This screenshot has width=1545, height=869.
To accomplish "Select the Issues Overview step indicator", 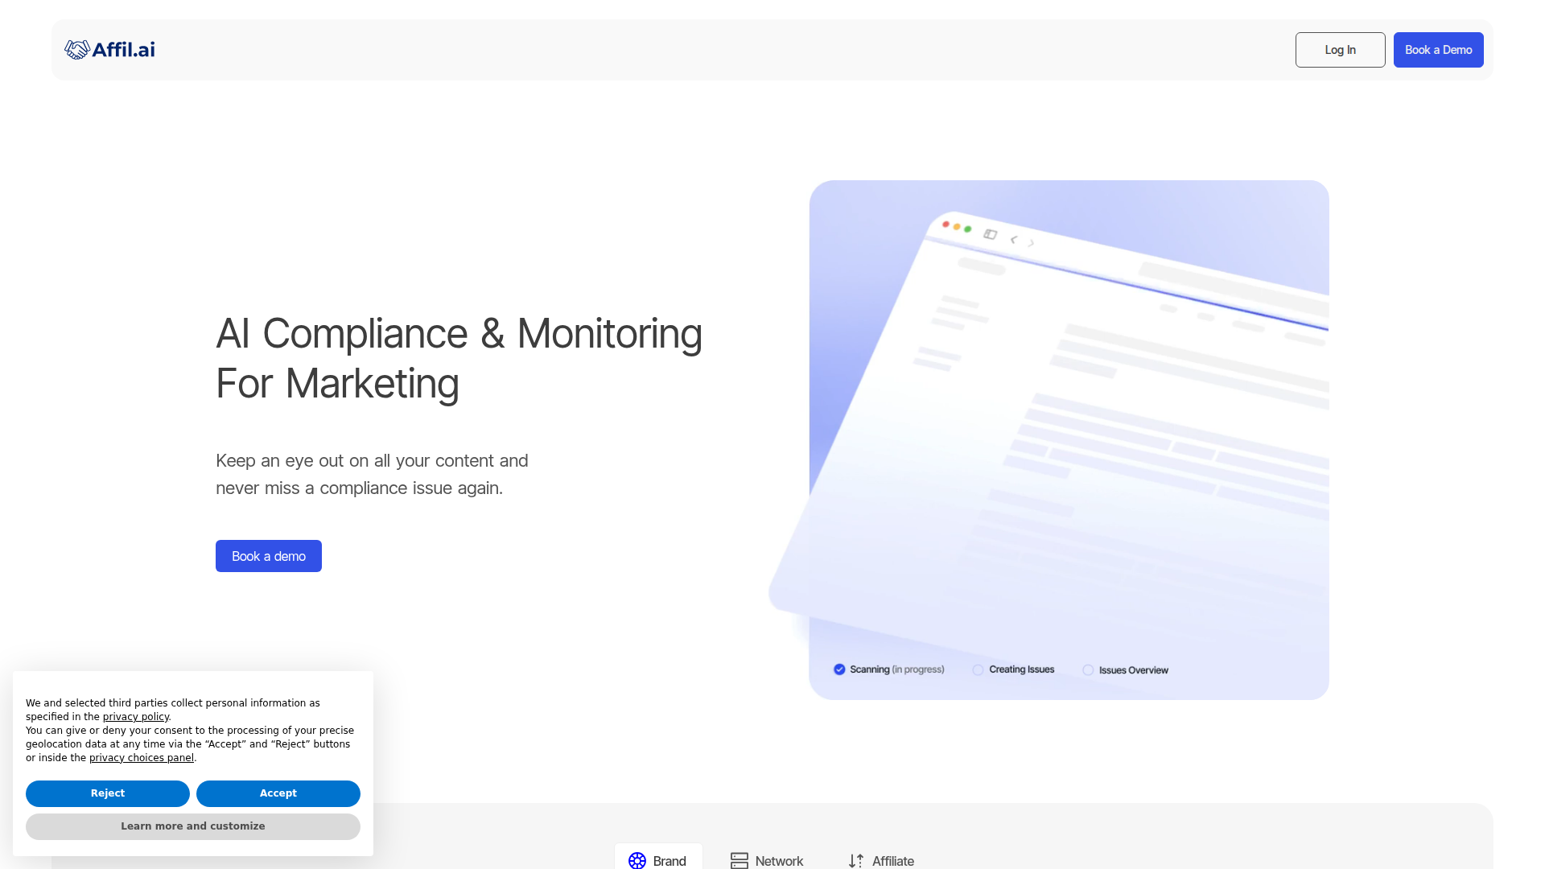I will (1125, 670).
